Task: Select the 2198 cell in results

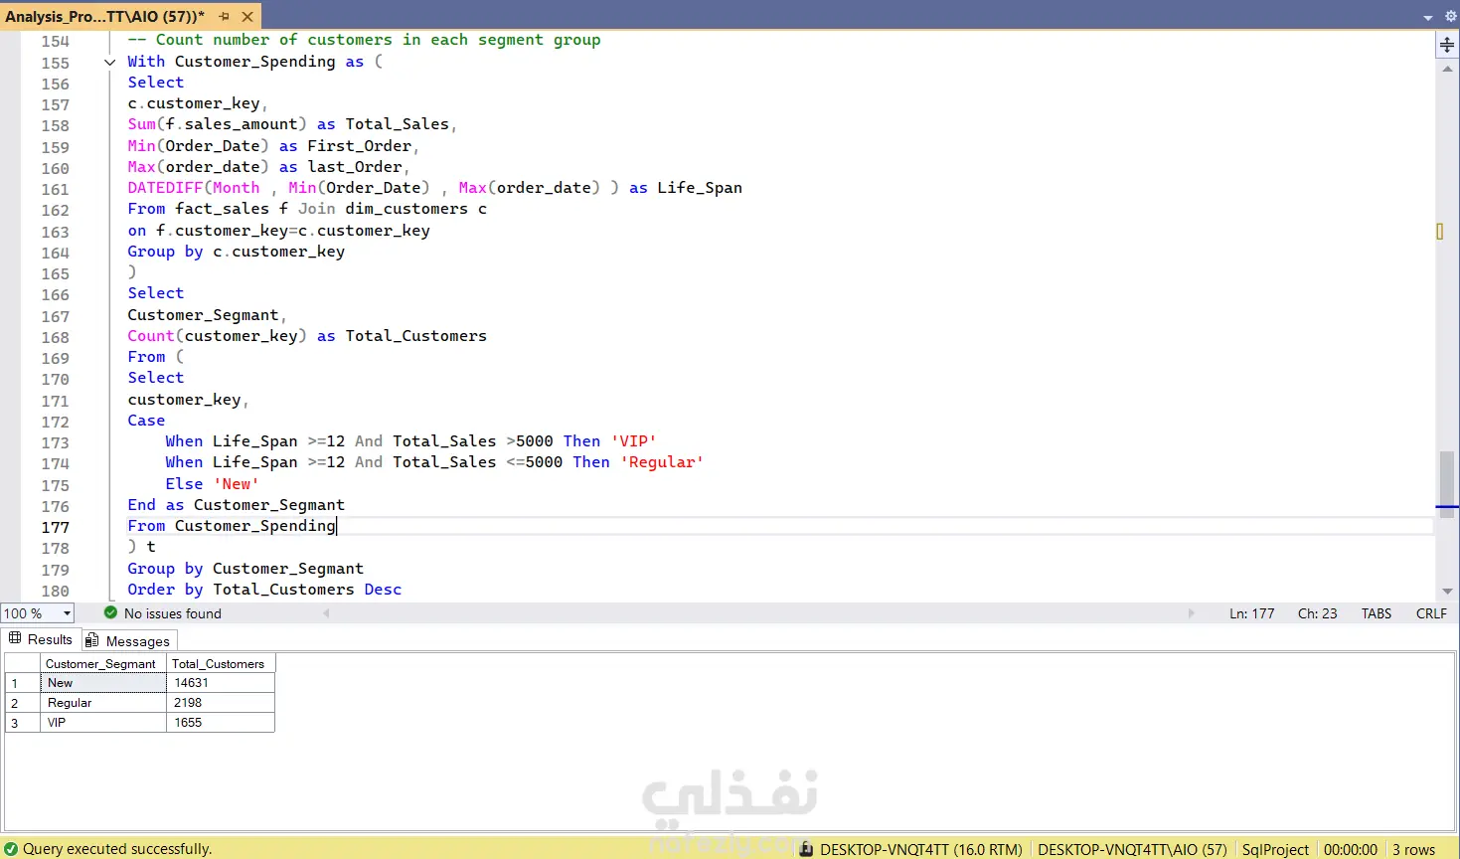Action: (x=220, y=703)
